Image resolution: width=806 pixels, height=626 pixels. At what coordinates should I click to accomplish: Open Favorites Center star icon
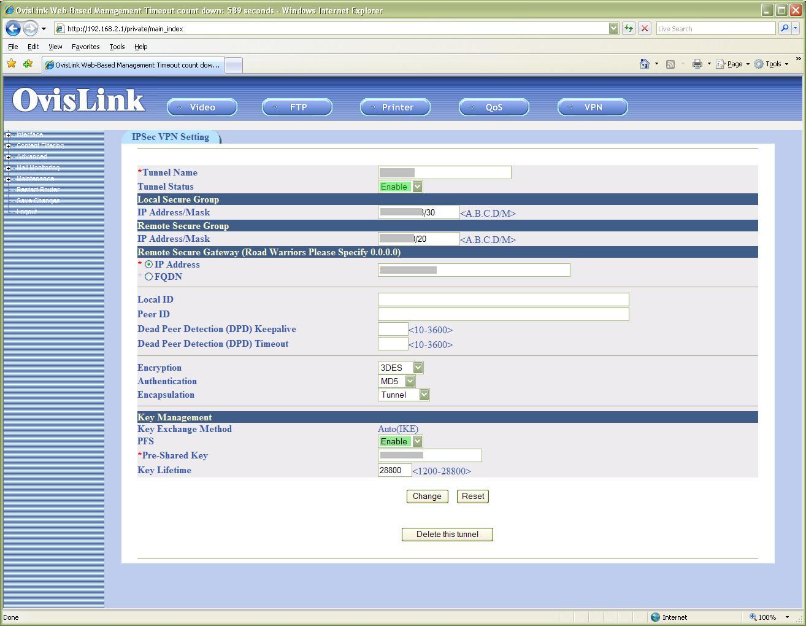12,63
